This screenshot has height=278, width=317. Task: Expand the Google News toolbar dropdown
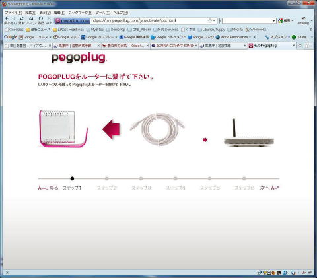click(50, 37)
